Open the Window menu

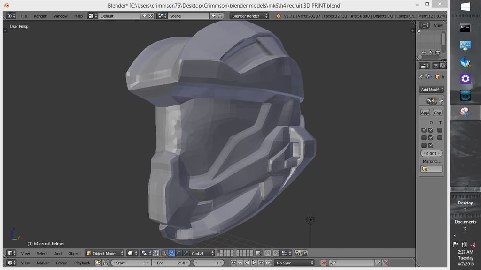tap(60, 16)
